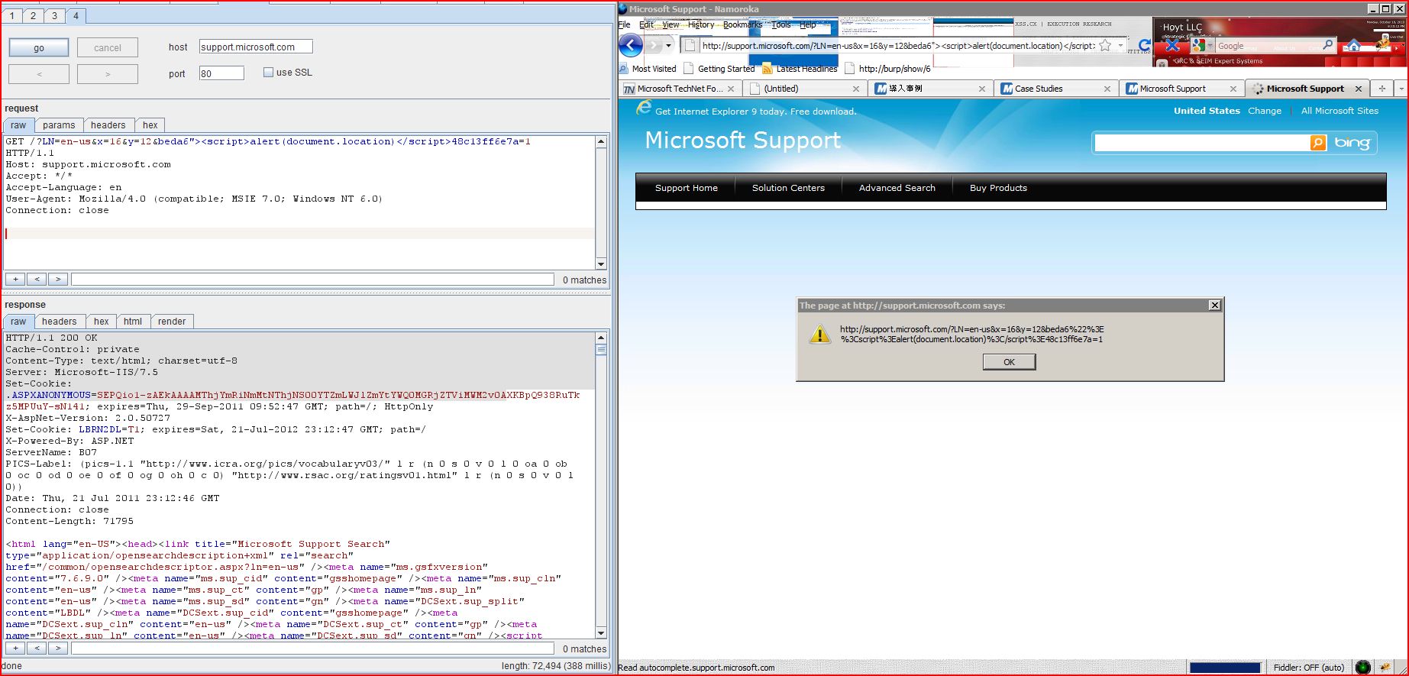This screenshot has height=676, width=1409.
Task: Open the list all tabs dropdown
Action: (x=1401, y=89)
